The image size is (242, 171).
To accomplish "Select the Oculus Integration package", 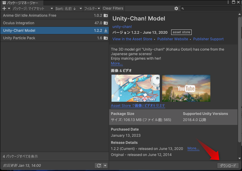I will (54, 23).
